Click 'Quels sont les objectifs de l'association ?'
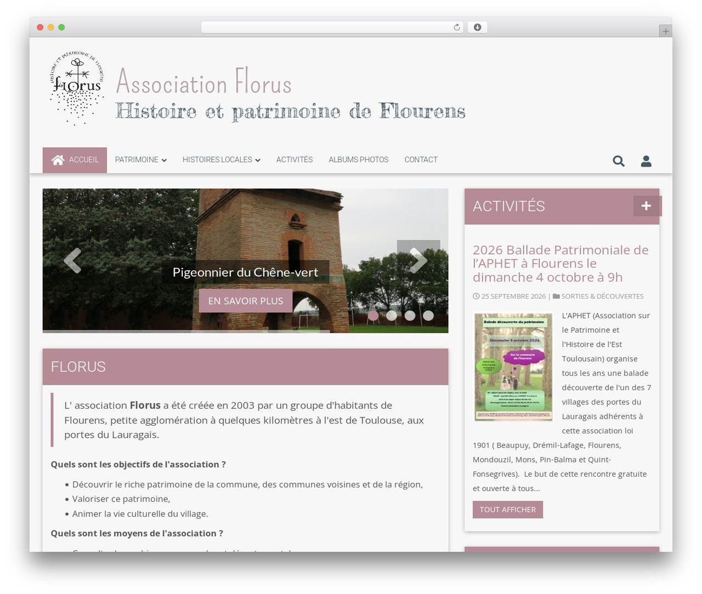 138,464
